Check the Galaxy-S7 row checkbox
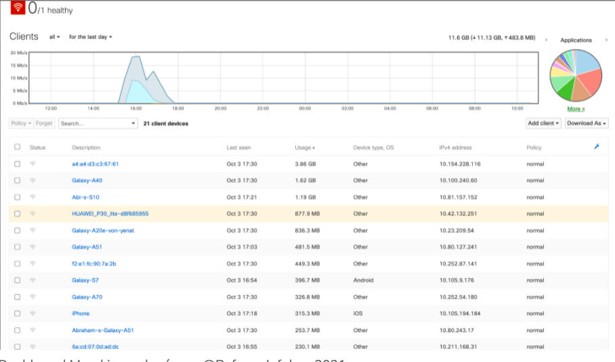The width and height of the screenshot is (615, 362). click(x=17, y=280)
